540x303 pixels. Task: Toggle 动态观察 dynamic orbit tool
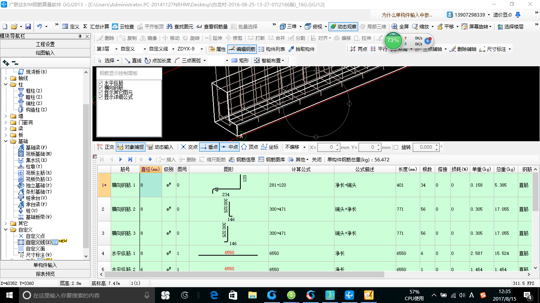coord(343,26)
